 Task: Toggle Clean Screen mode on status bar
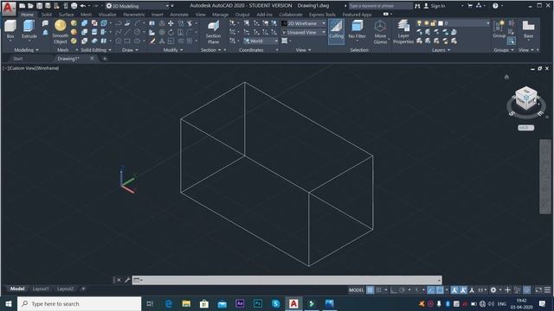(538, 290)
